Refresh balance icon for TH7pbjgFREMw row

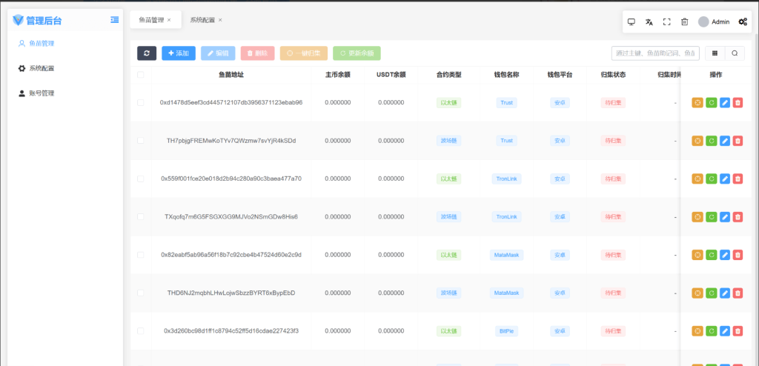(711, 141)
